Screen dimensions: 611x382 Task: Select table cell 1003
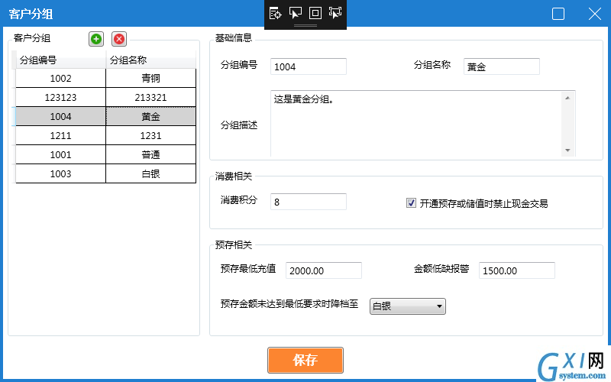point(61,174)
